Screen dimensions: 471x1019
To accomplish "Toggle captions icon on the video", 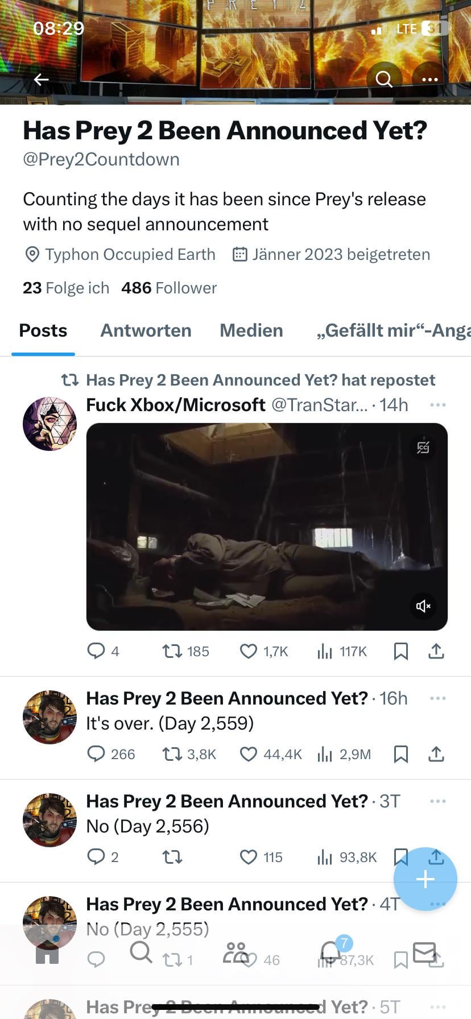I will 423,448.
